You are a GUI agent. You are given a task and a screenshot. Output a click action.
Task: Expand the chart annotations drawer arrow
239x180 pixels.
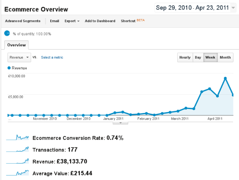[x=120, y=123]
